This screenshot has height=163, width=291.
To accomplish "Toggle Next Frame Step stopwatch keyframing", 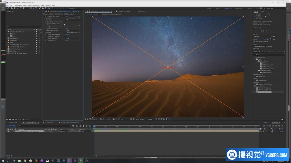I will pos(47,29).
